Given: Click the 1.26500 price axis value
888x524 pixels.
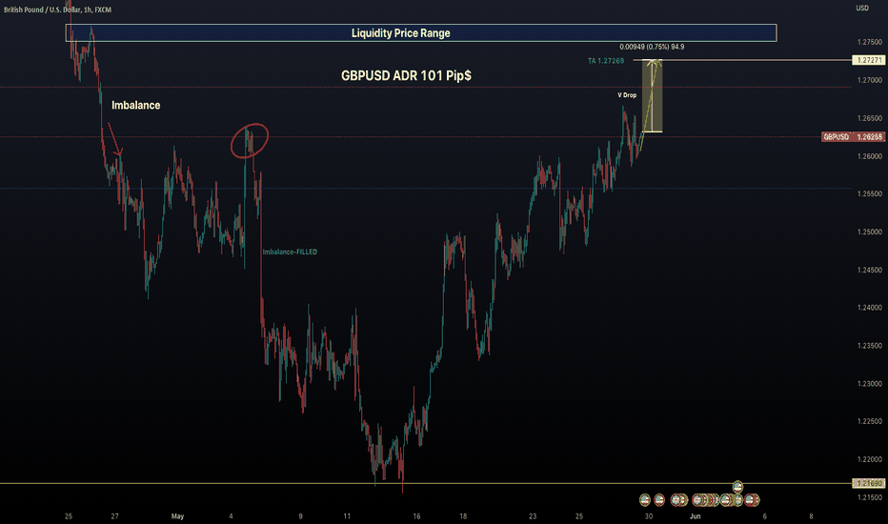Looking at the screenshot, I should pyautogui.click(x=869, y=118).
